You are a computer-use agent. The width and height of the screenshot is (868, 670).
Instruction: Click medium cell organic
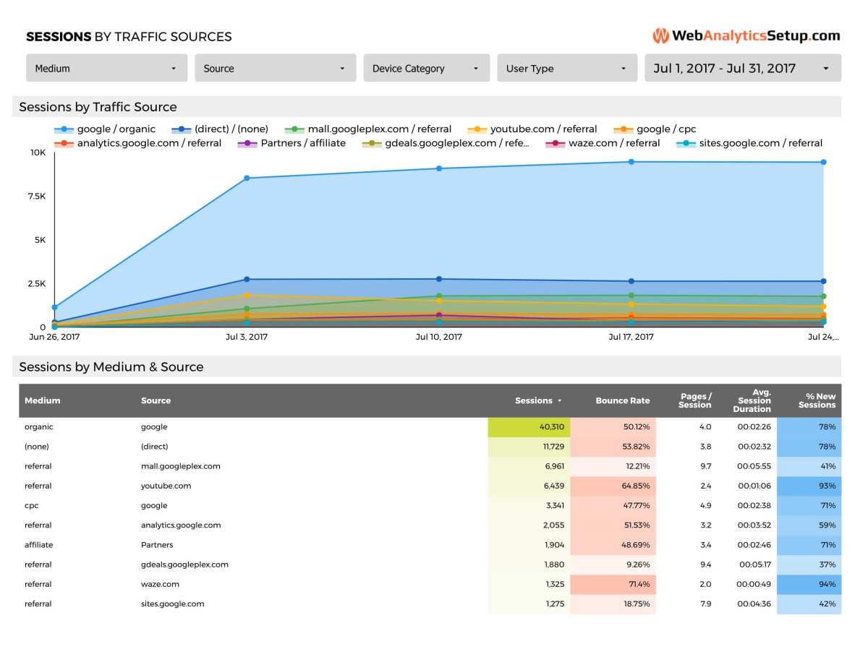(39, 427)
